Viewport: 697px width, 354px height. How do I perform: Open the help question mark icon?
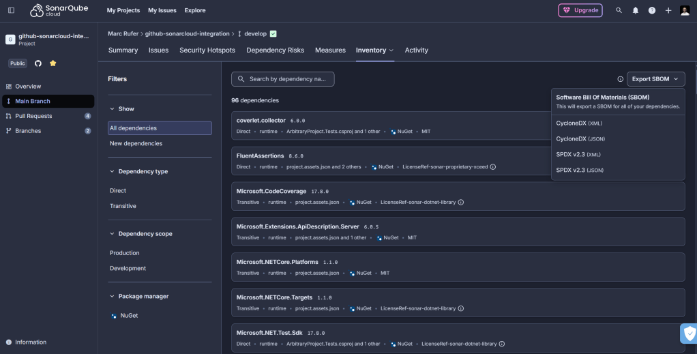click(x=652, y=10)
